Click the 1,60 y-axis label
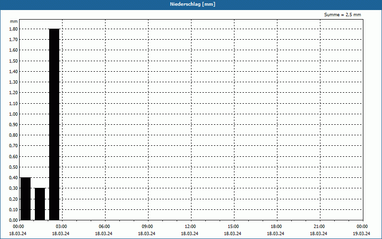 click(13, 50)
